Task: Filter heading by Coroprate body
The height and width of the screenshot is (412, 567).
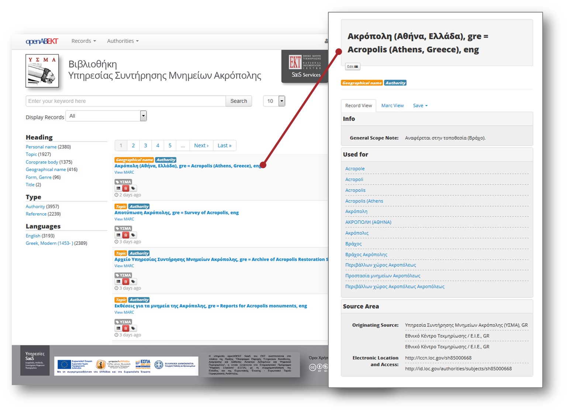Action: click(x=42, y=162)
